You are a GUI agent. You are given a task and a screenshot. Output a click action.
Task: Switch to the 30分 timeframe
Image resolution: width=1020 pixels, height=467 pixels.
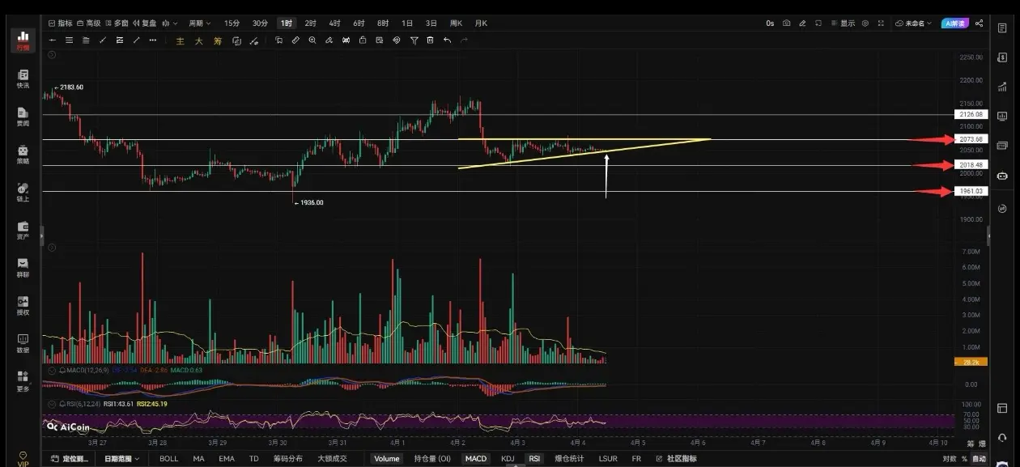pyautogui.click(x=260, y=23)
